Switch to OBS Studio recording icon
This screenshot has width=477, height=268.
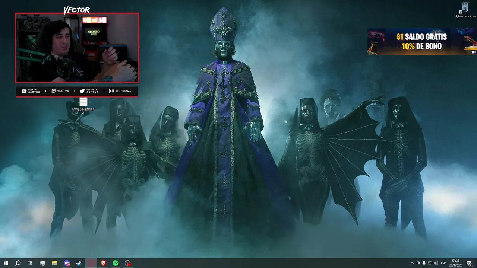click(x=128, y=263)
